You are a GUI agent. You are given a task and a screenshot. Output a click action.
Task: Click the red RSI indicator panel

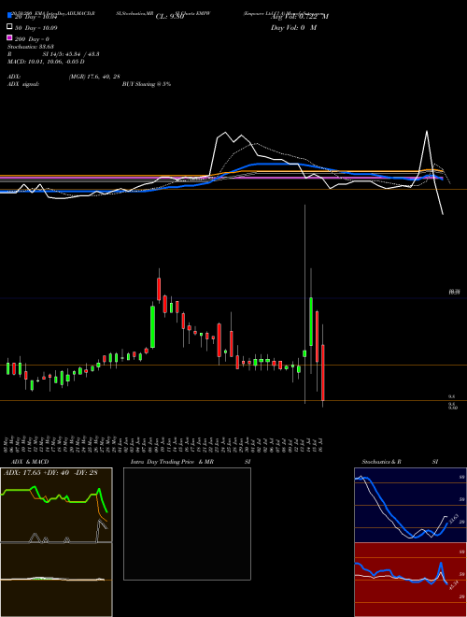[x=410, y=580]
